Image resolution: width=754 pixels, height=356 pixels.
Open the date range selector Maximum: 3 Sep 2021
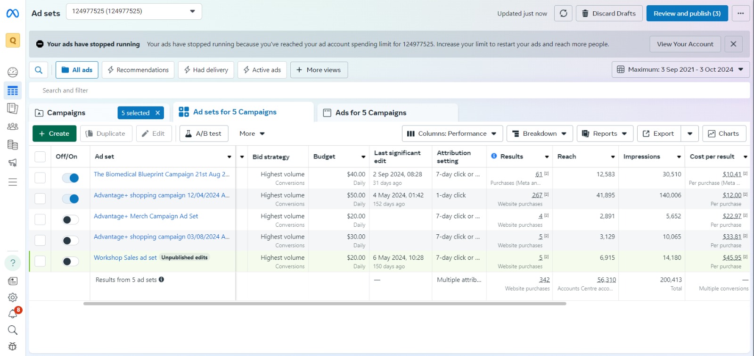(680, 69)
